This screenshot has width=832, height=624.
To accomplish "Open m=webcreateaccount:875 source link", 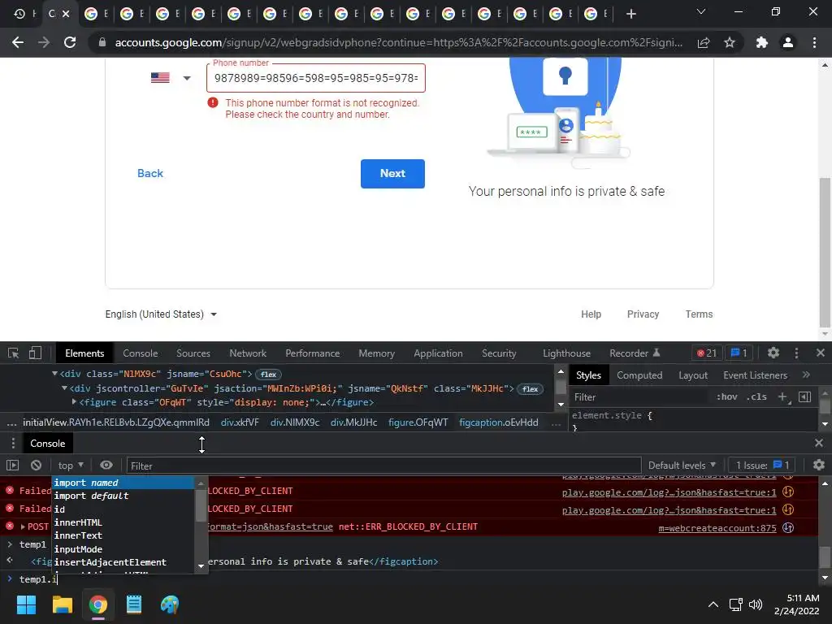I will 717,528.
